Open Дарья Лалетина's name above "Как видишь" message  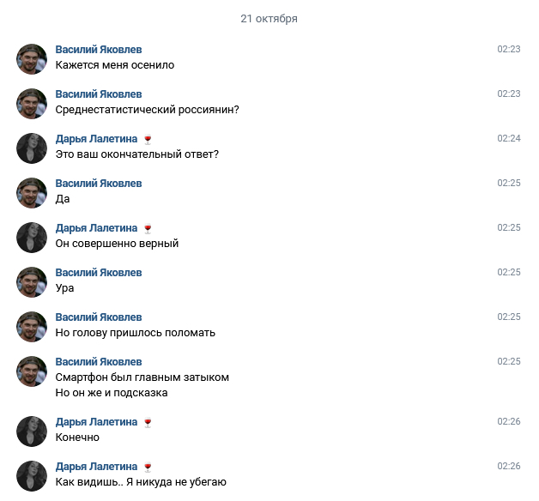point(96,467)
